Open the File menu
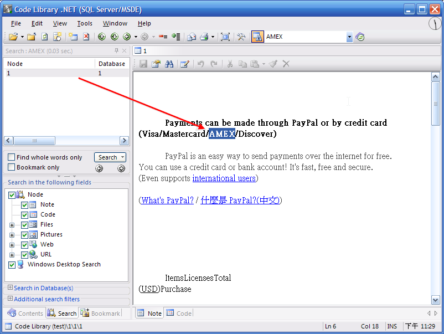This screenshot has width=444, height=334. point(16,23)
